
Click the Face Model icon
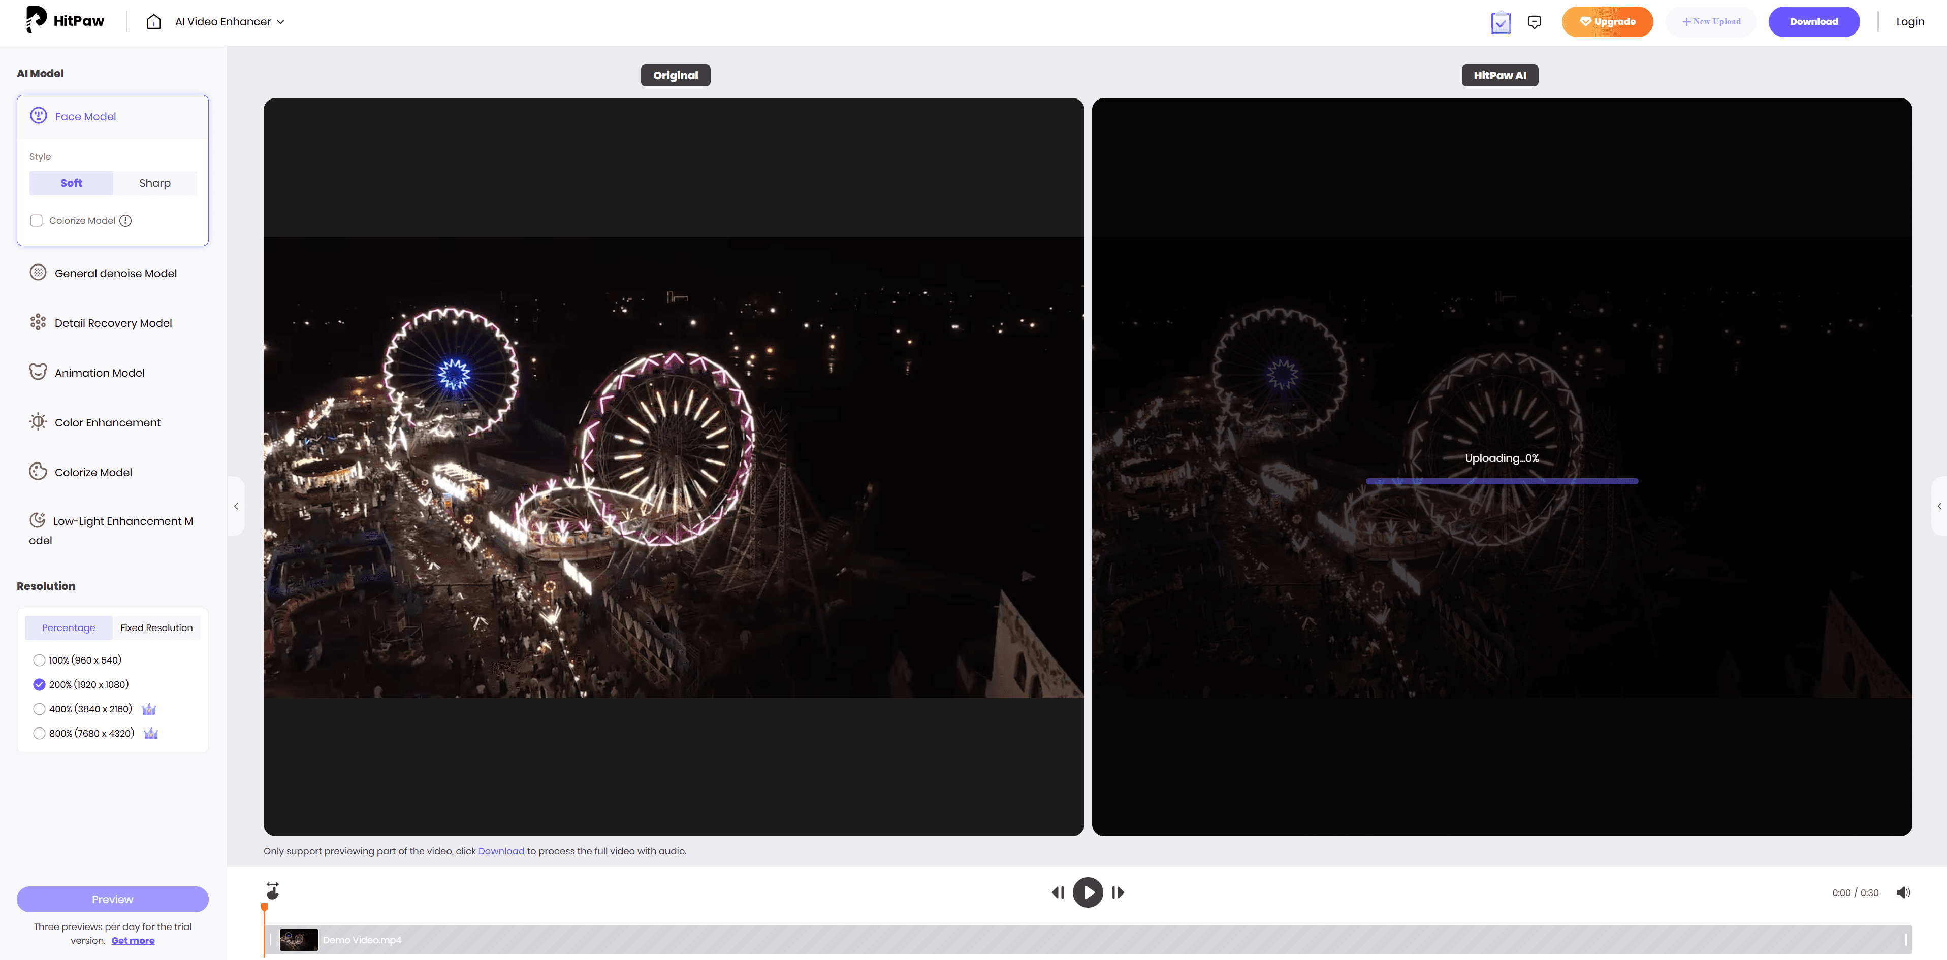(x=39, y=116)
